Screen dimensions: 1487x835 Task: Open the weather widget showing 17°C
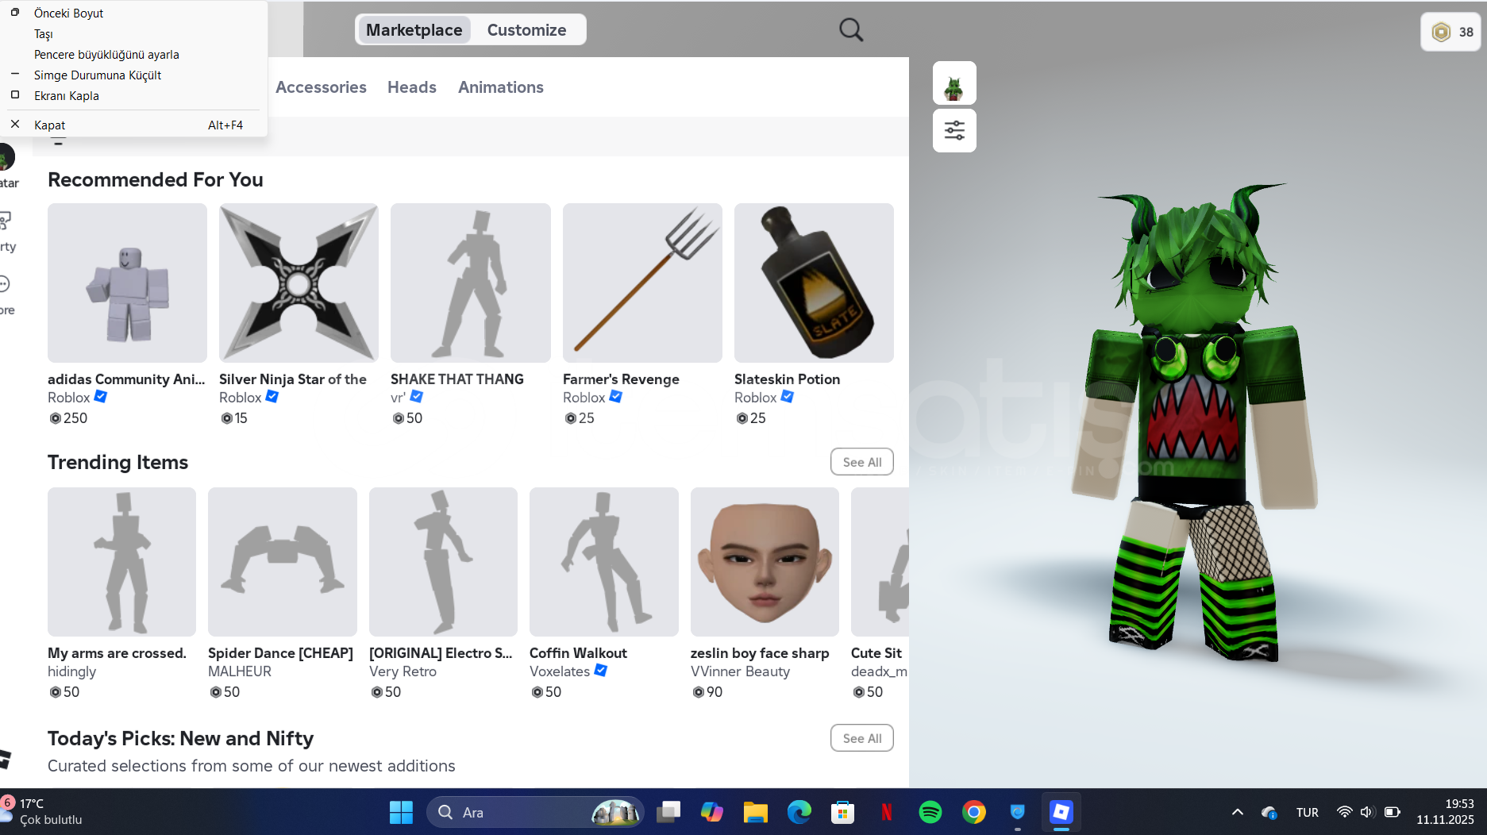point(44,811)
